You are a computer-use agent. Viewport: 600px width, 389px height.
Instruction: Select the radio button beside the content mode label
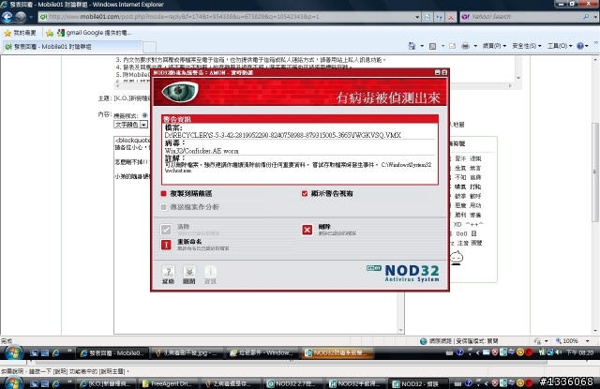click(144, 115)
